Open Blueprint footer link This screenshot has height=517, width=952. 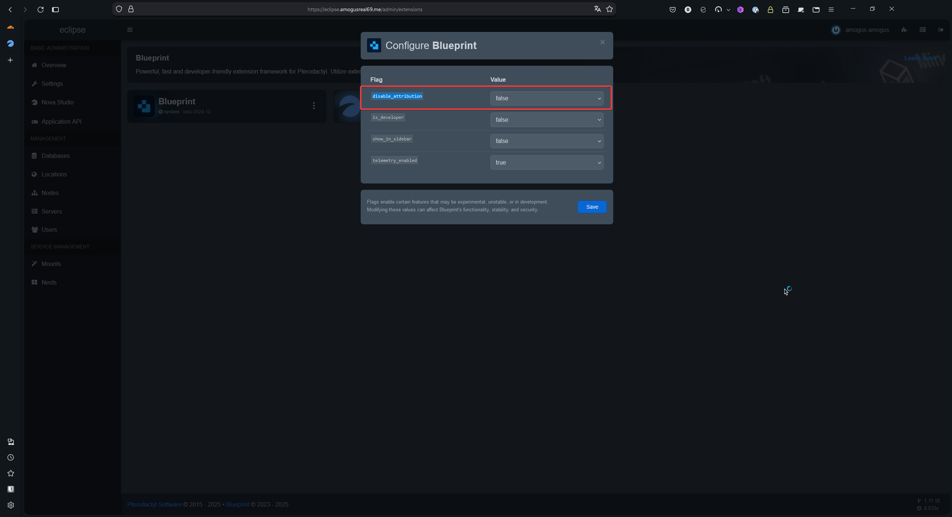tap(238, 504)
